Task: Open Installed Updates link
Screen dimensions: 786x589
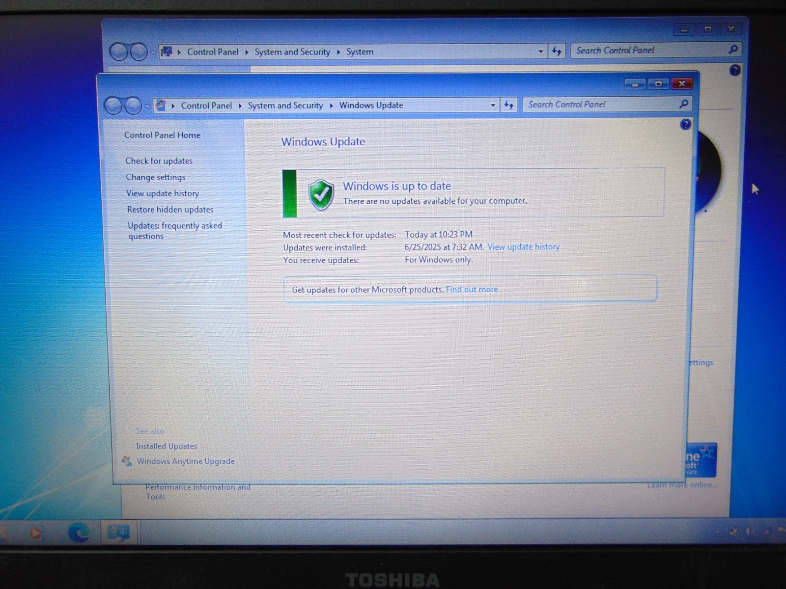Action: pyautogui.click(x=166, y=446)
